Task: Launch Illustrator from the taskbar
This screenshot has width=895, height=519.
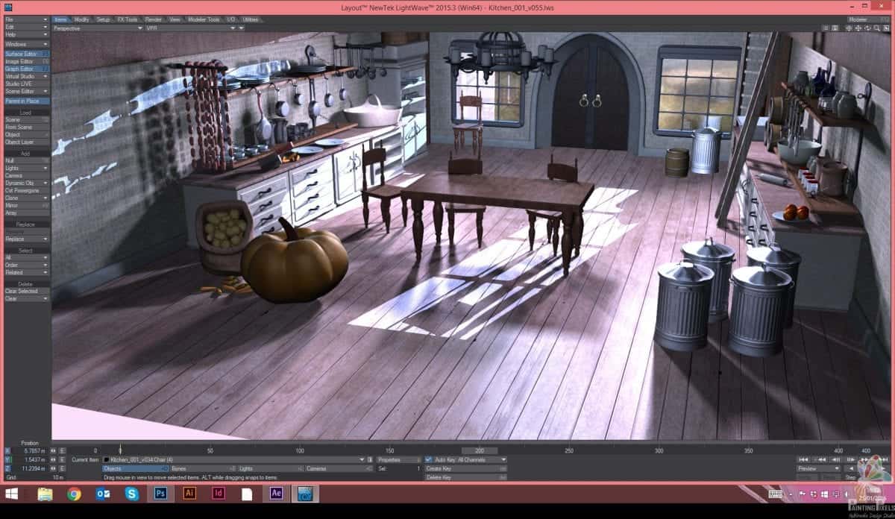Action: tap(189, 494)
